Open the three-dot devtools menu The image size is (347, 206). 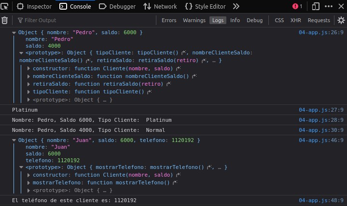pos(328,6)
